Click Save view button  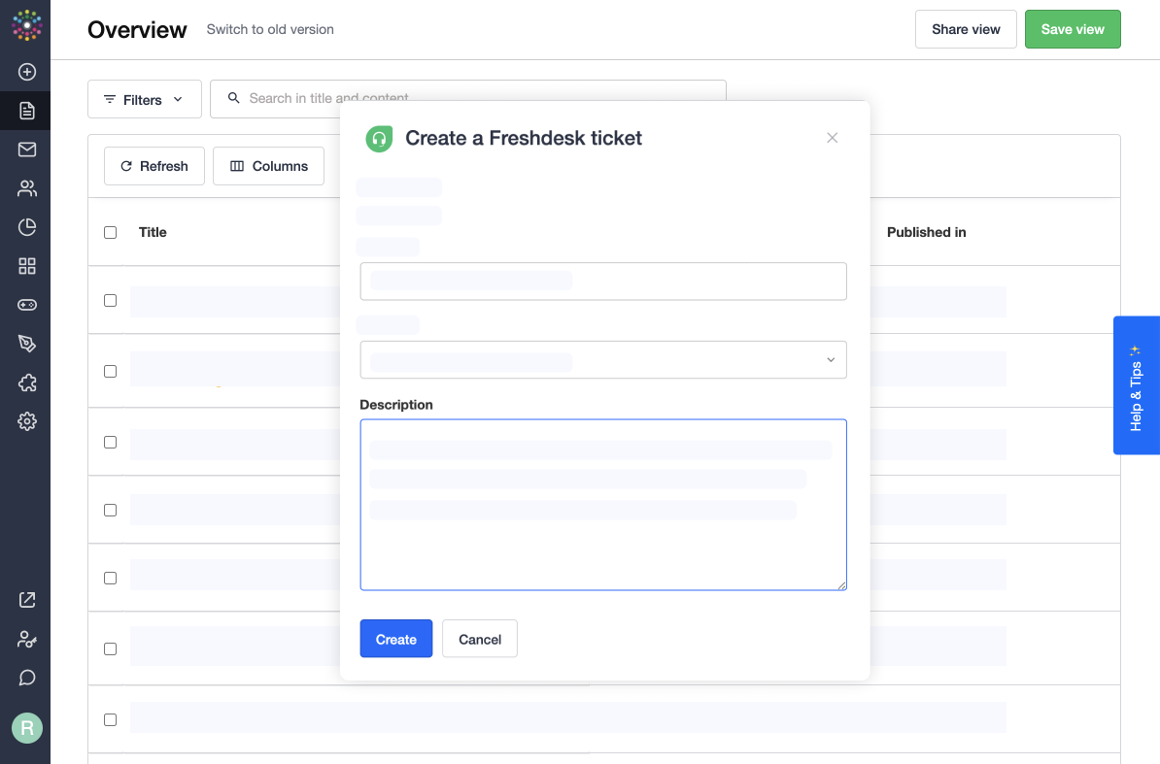[x=1073, y=29]
